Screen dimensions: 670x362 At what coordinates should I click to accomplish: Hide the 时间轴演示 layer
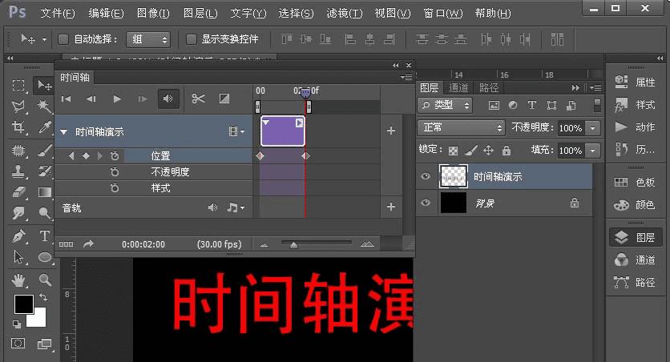click(x=426, y=176)
